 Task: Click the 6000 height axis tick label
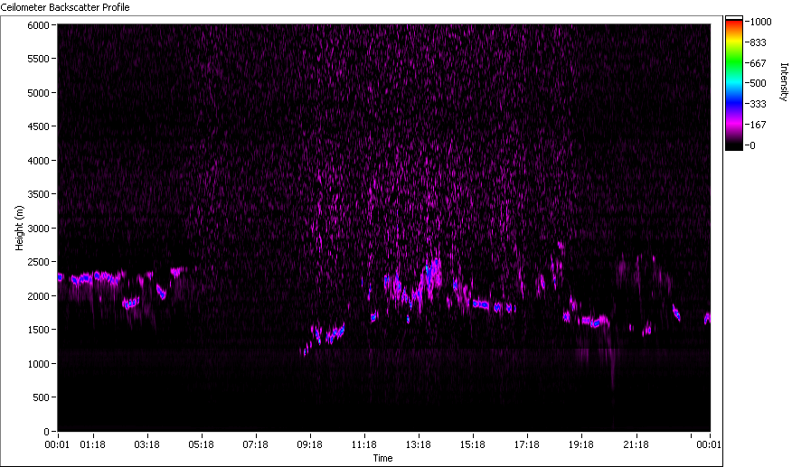point(38,25)
